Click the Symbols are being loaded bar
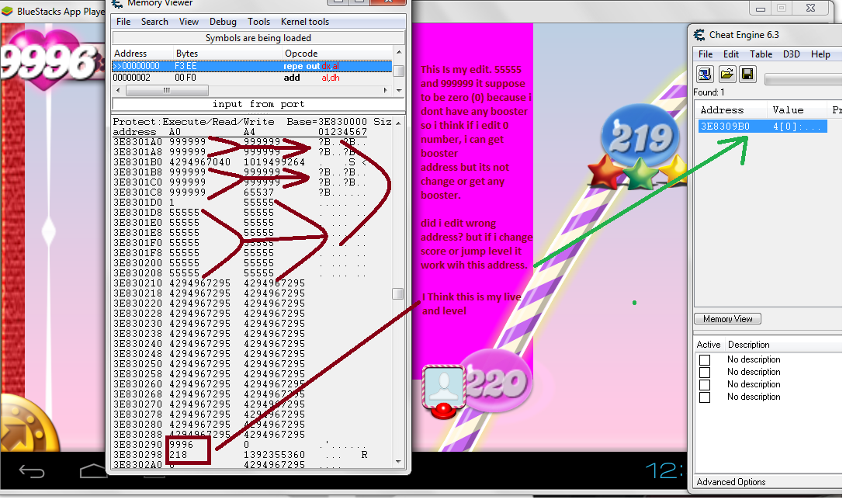846x503 pixels. pos(258,38)
